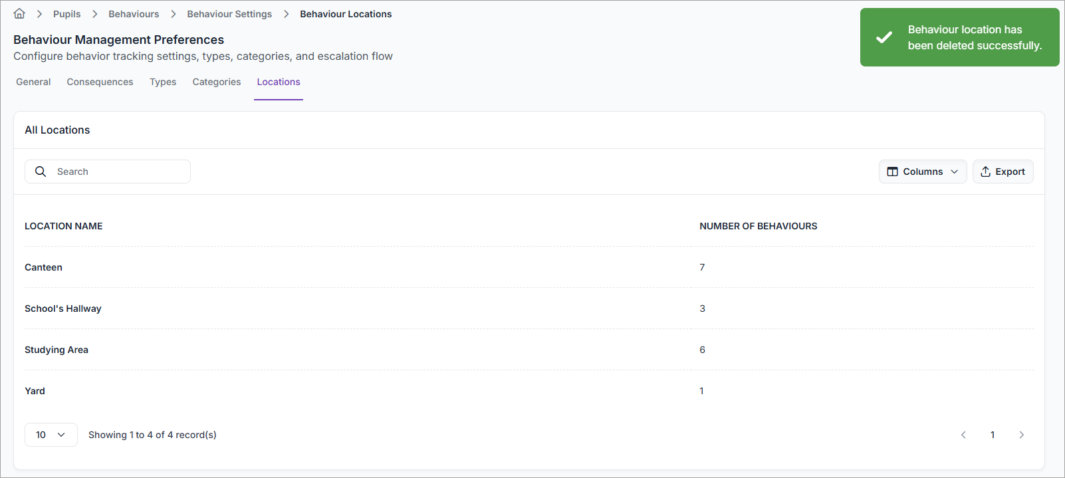Click the success checkmark icon in notification
This screenshot has width=1065, height=478.
884,37
